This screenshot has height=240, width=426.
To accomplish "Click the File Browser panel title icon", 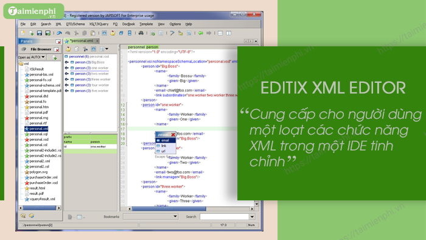I will (x=24, y=49).
